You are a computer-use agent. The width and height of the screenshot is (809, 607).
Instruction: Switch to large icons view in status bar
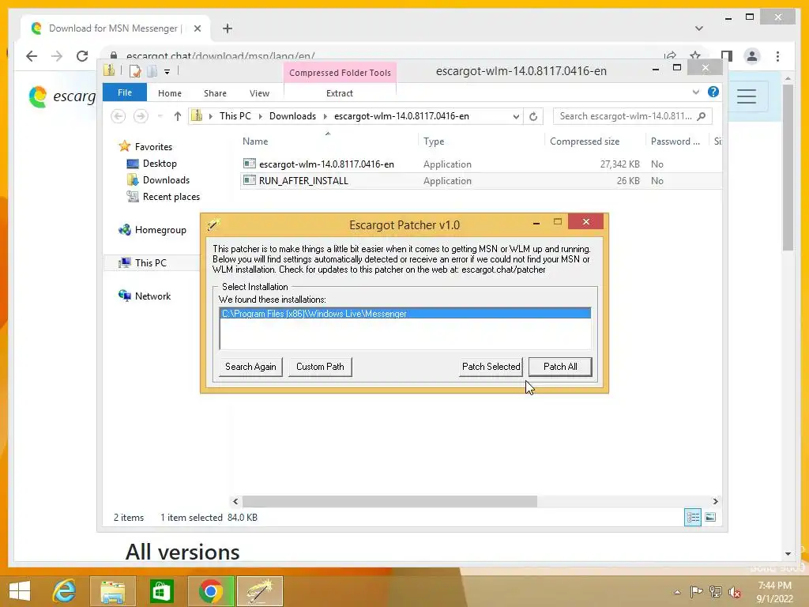tap(710, 517)
